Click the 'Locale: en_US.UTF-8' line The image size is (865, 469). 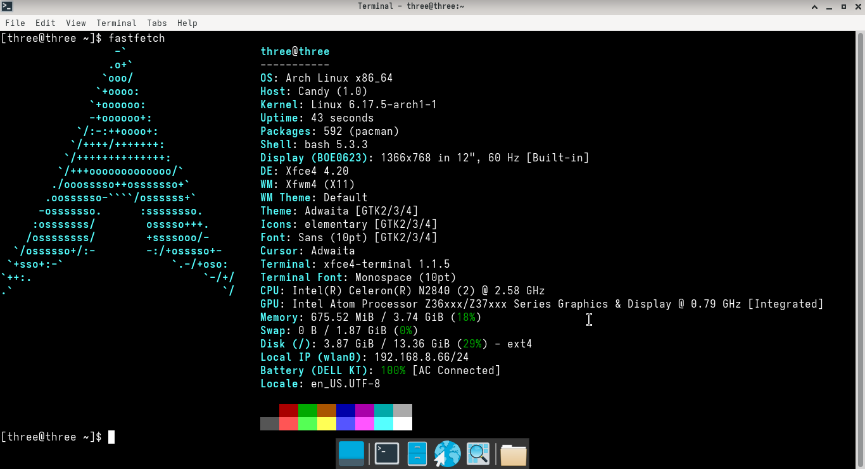point(320,384)
